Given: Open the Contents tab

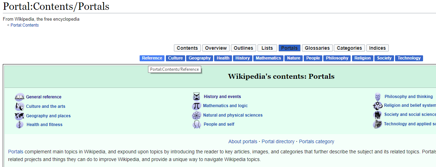Looking at the screenshot, I should 187,48.
